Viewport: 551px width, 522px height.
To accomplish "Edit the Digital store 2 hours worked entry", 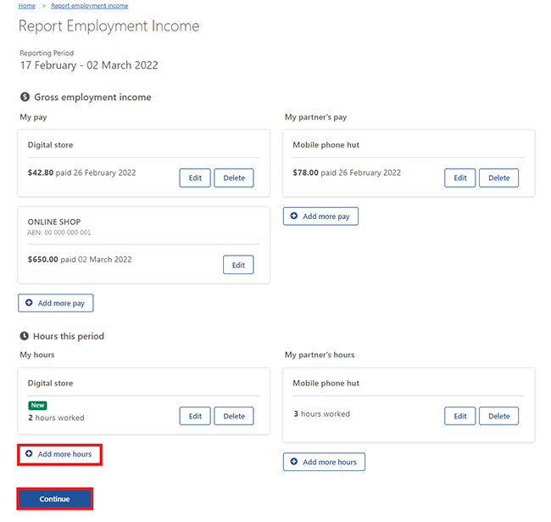I will [x=195, y=416].
